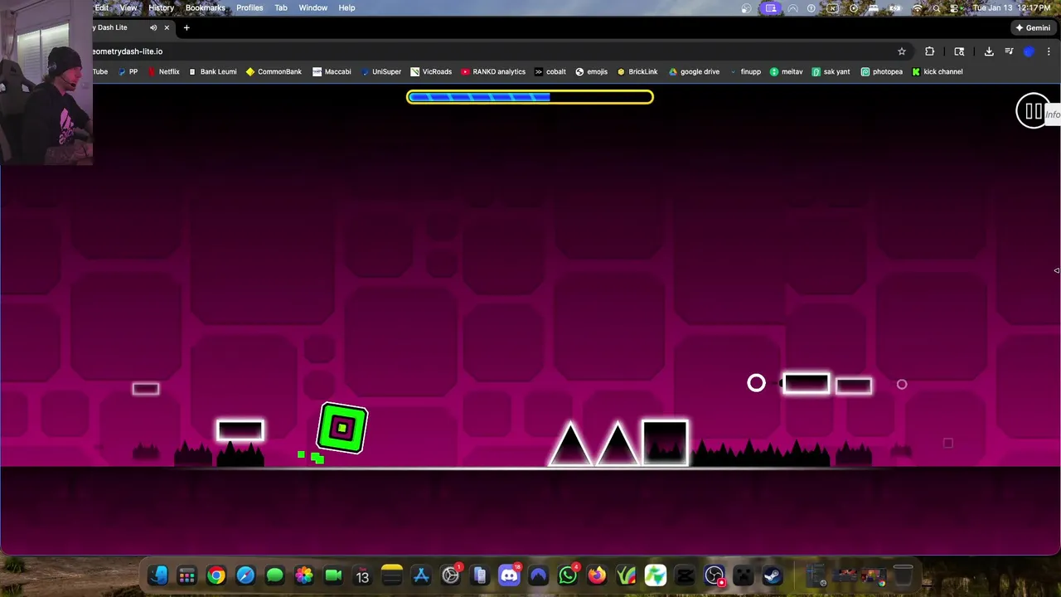
Task: Open the Netflix bookmark
Action: 163,71
